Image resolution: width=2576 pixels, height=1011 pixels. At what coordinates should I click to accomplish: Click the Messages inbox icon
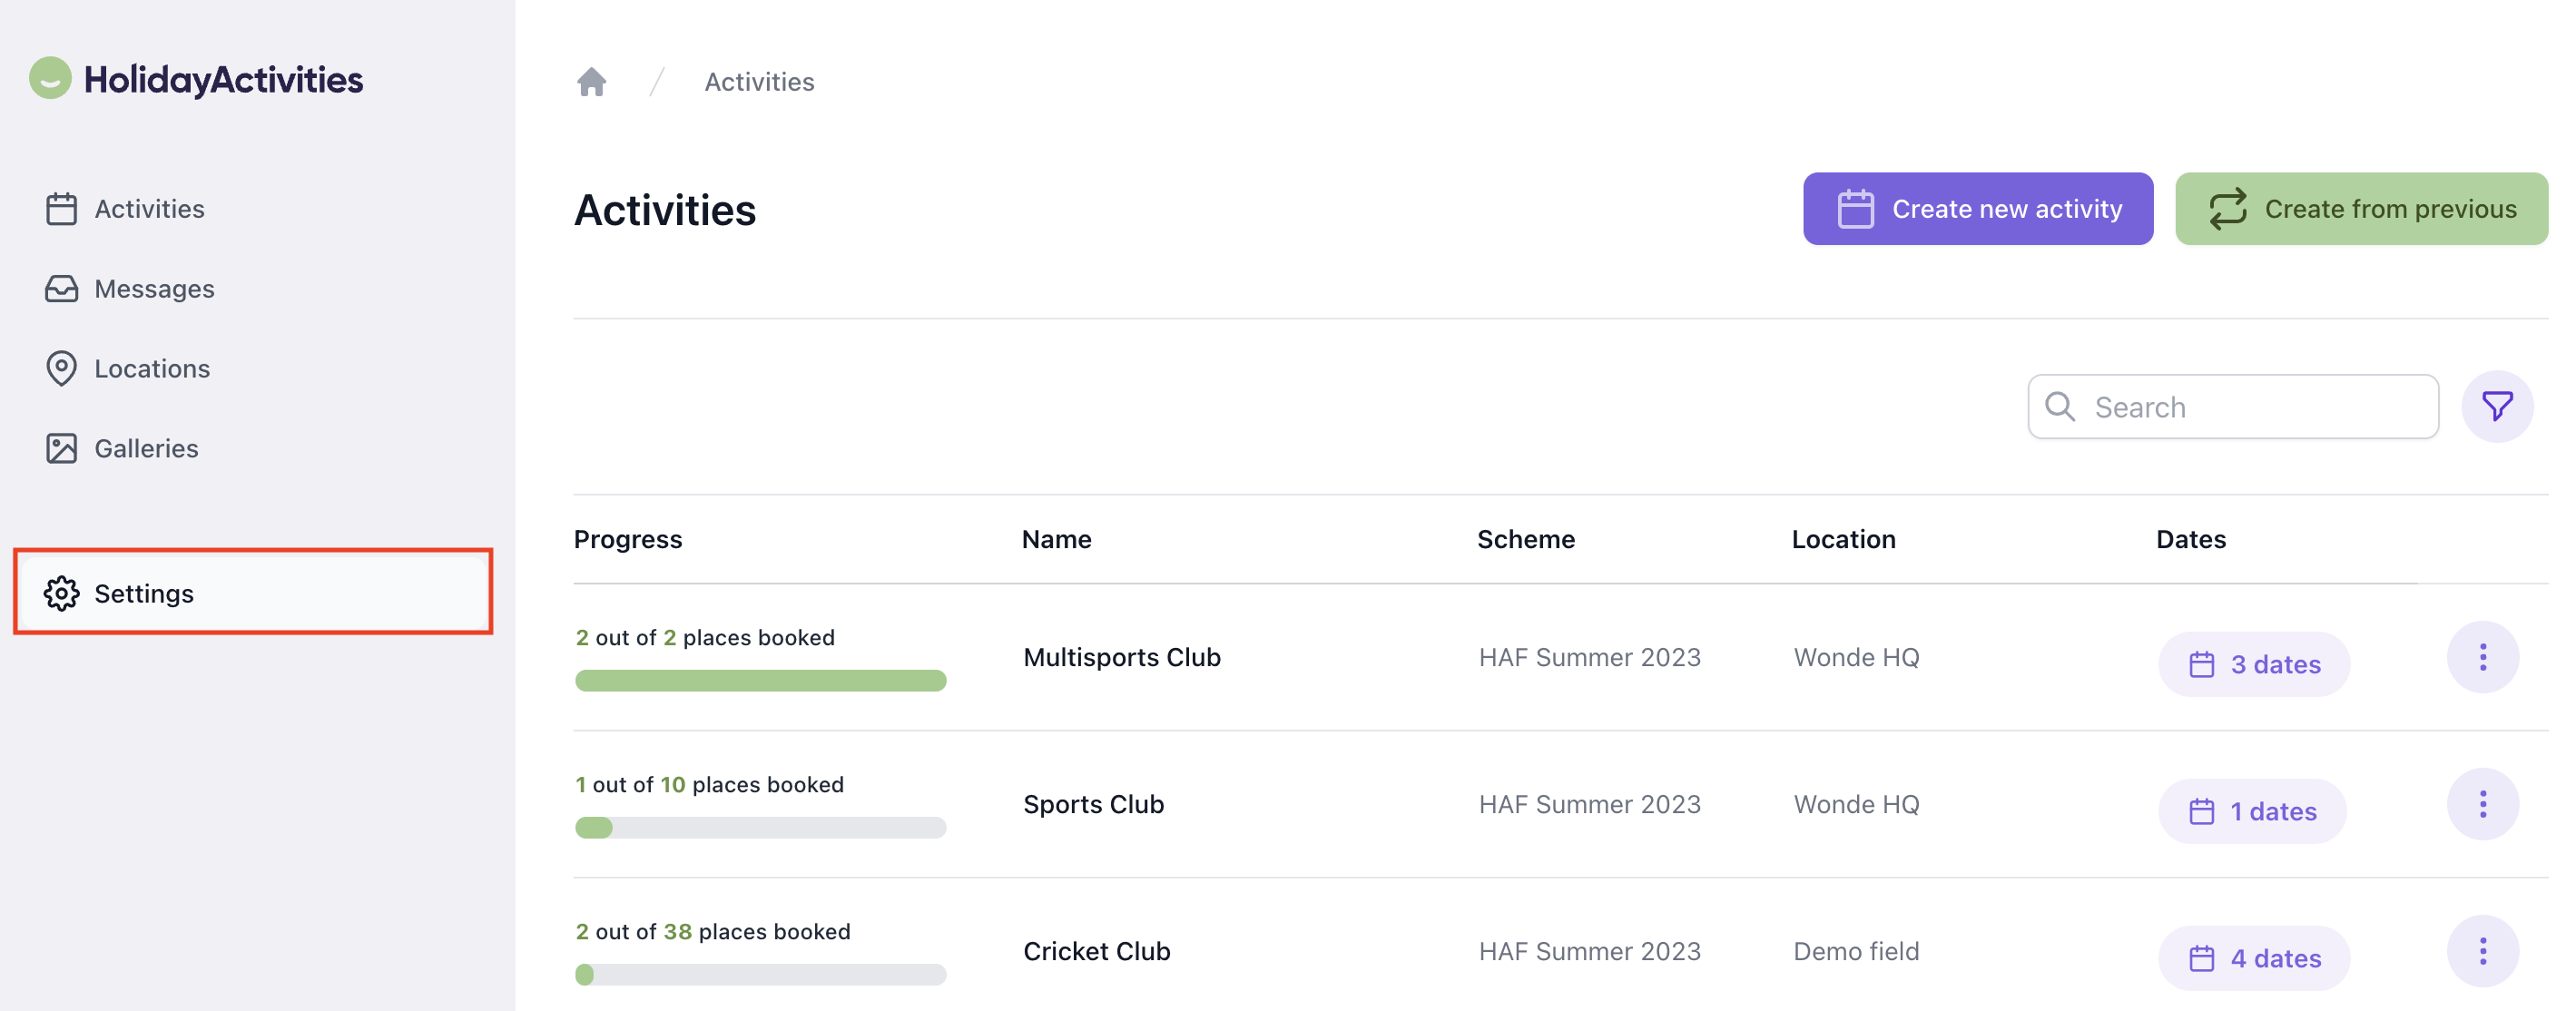[x=61, y=289]
